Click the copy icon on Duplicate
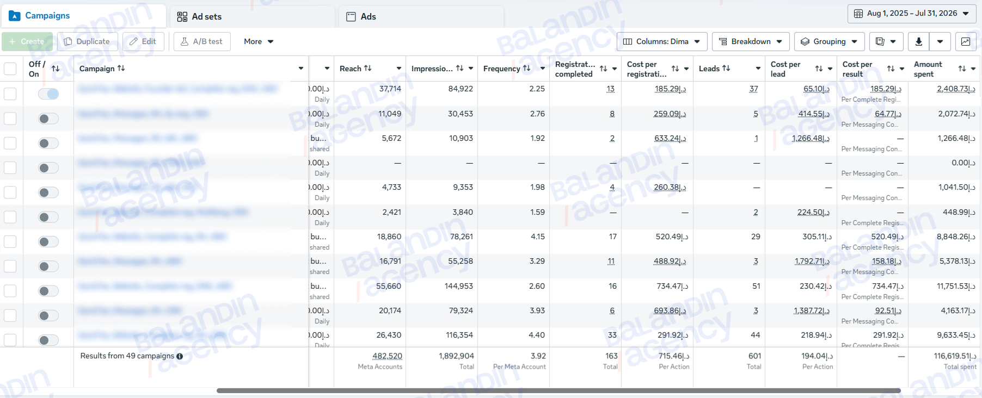The image size is (982, 398). click(x=68, y=41)
